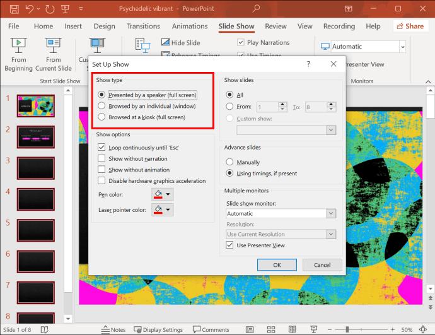Select slide 5 thumbnail
This screenshot has height=335, width=435.
[x=36, y=230]
